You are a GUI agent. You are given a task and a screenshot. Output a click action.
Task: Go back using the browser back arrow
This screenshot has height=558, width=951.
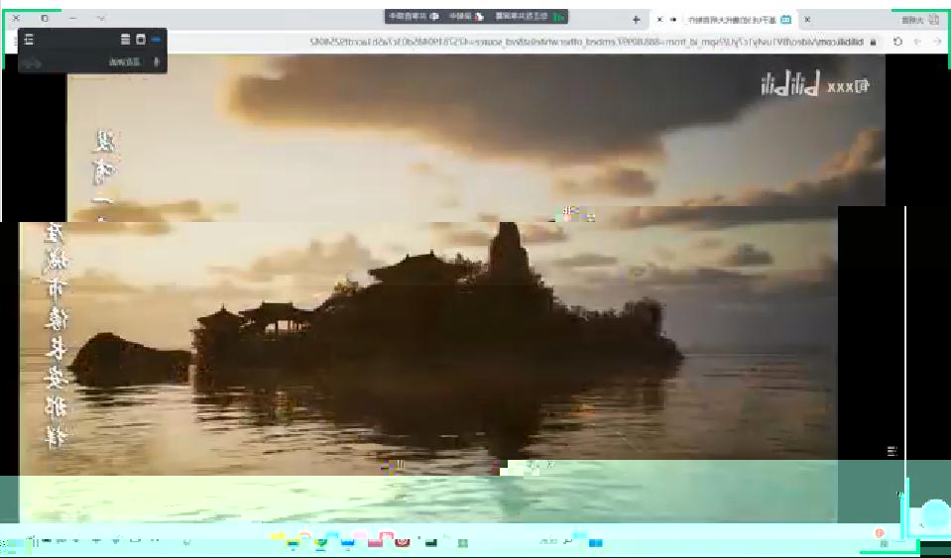(937, 42)
